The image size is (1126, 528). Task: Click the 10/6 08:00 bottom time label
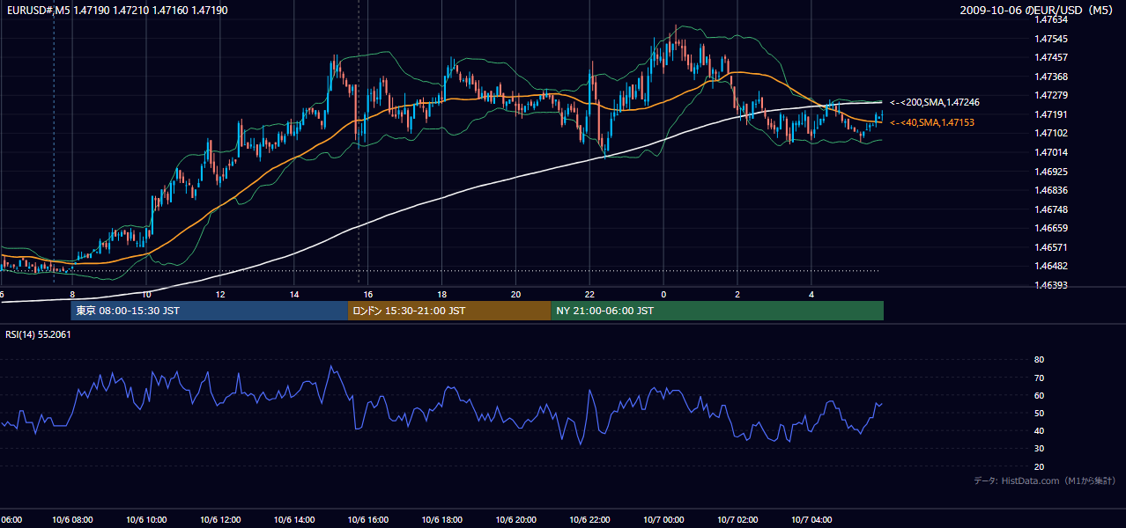[72, 520]
